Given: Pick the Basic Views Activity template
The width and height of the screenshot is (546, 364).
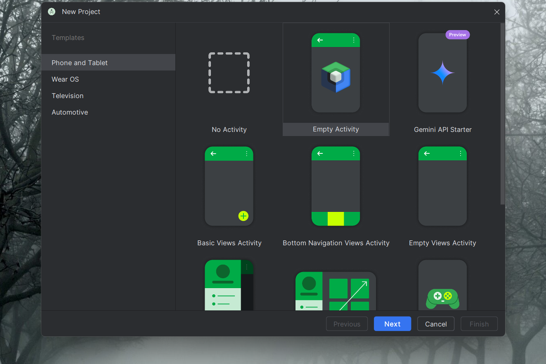Looking at the screenshot, I should (x=229, y=186).
